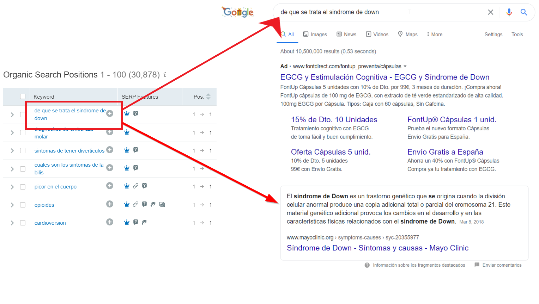
Task: Click the plus icon beside 'sintomas de tener diverticulos'
Action: click(110, 150)
